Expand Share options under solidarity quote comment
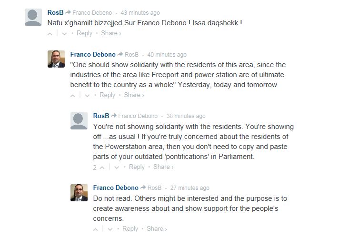 click(x=134, y=95)
